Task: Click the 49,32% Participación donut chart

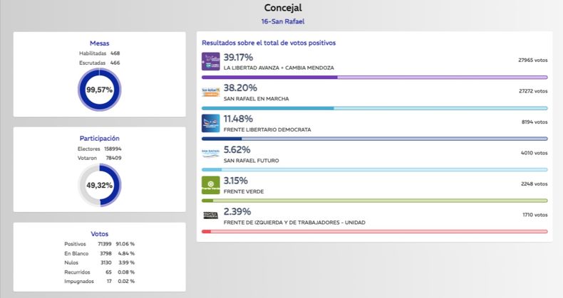Action: click(x=100, y=186)
